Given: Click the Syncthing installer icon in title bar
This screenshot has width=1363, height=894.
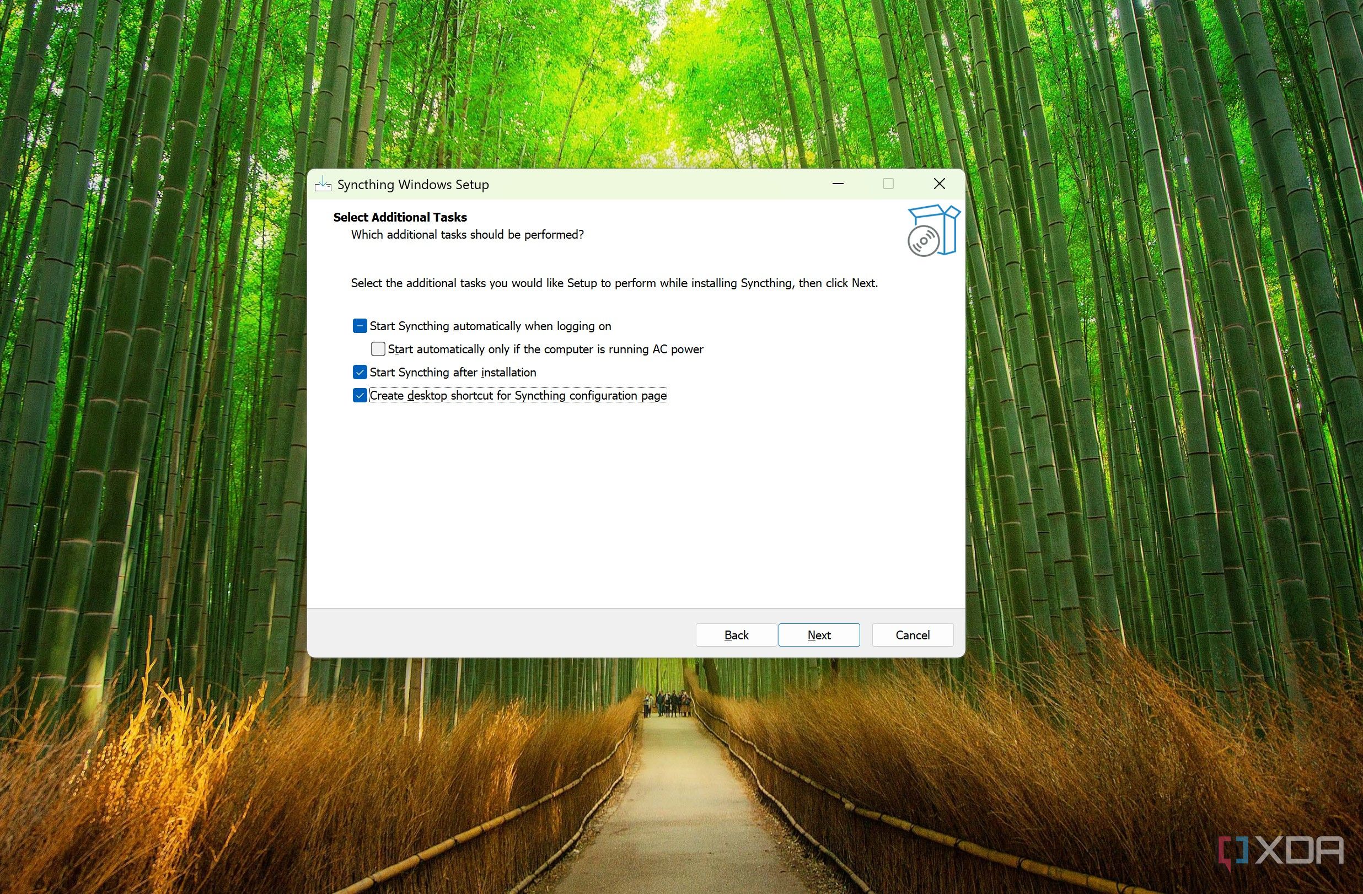Looking at the screenshot, I should click(x=323, y=184).
